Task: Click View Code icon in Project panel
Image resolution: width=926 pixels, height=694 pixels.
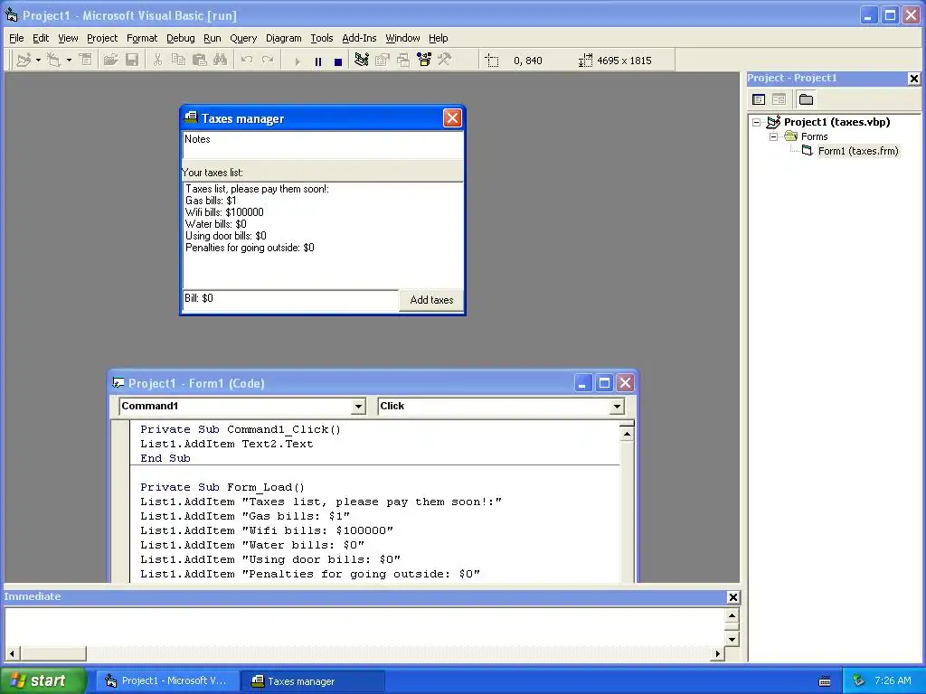Action: 759,99
